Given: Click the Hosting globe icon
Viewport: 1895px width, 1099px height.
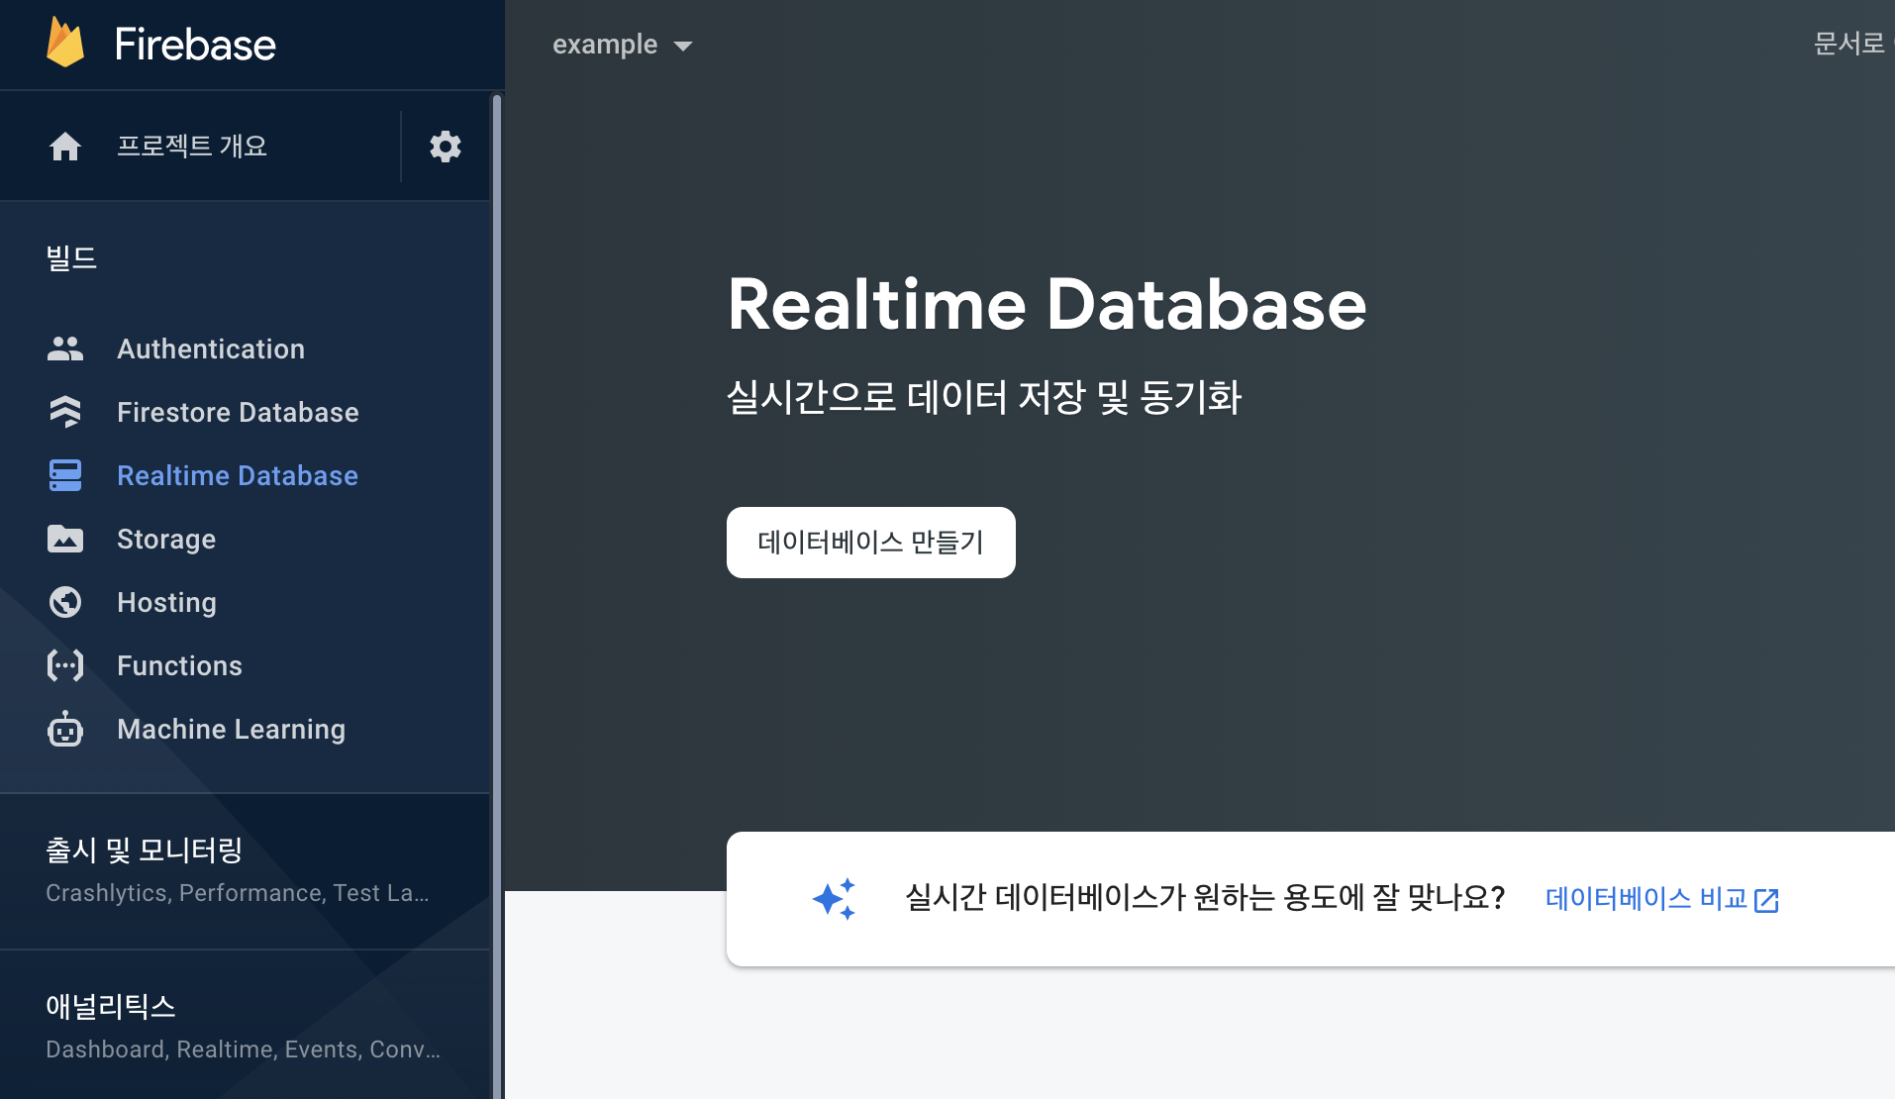Looking at the screenshot, I should (x=65, y=602).
